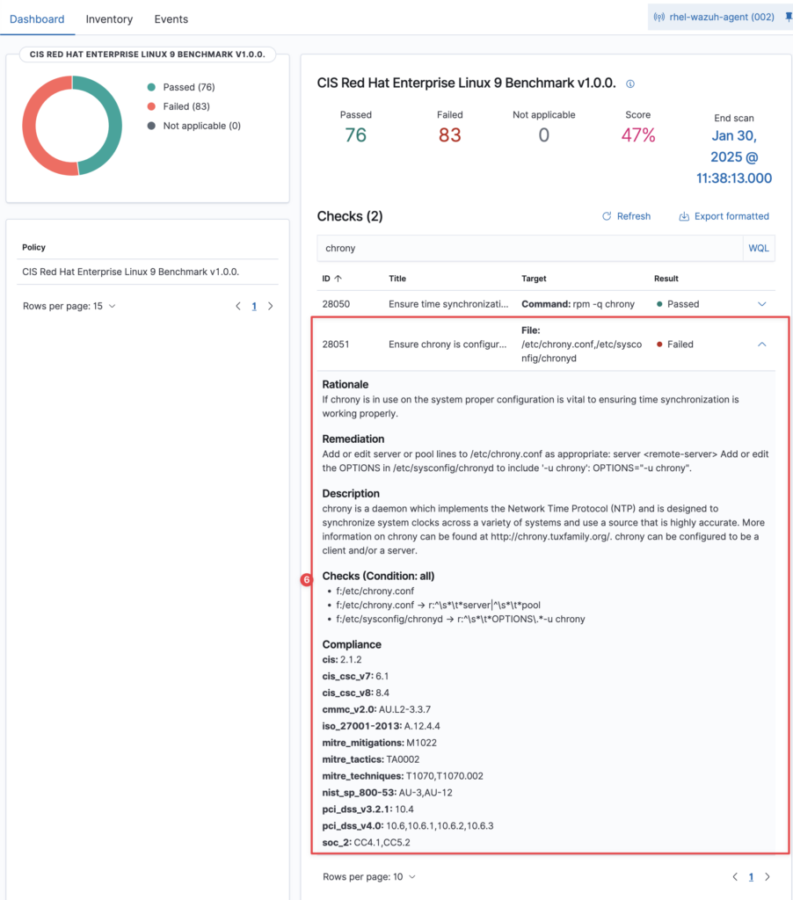Screen dimensions: 793x900
Task: Click the search field containing chrony
Action: (x=530, y=248)
